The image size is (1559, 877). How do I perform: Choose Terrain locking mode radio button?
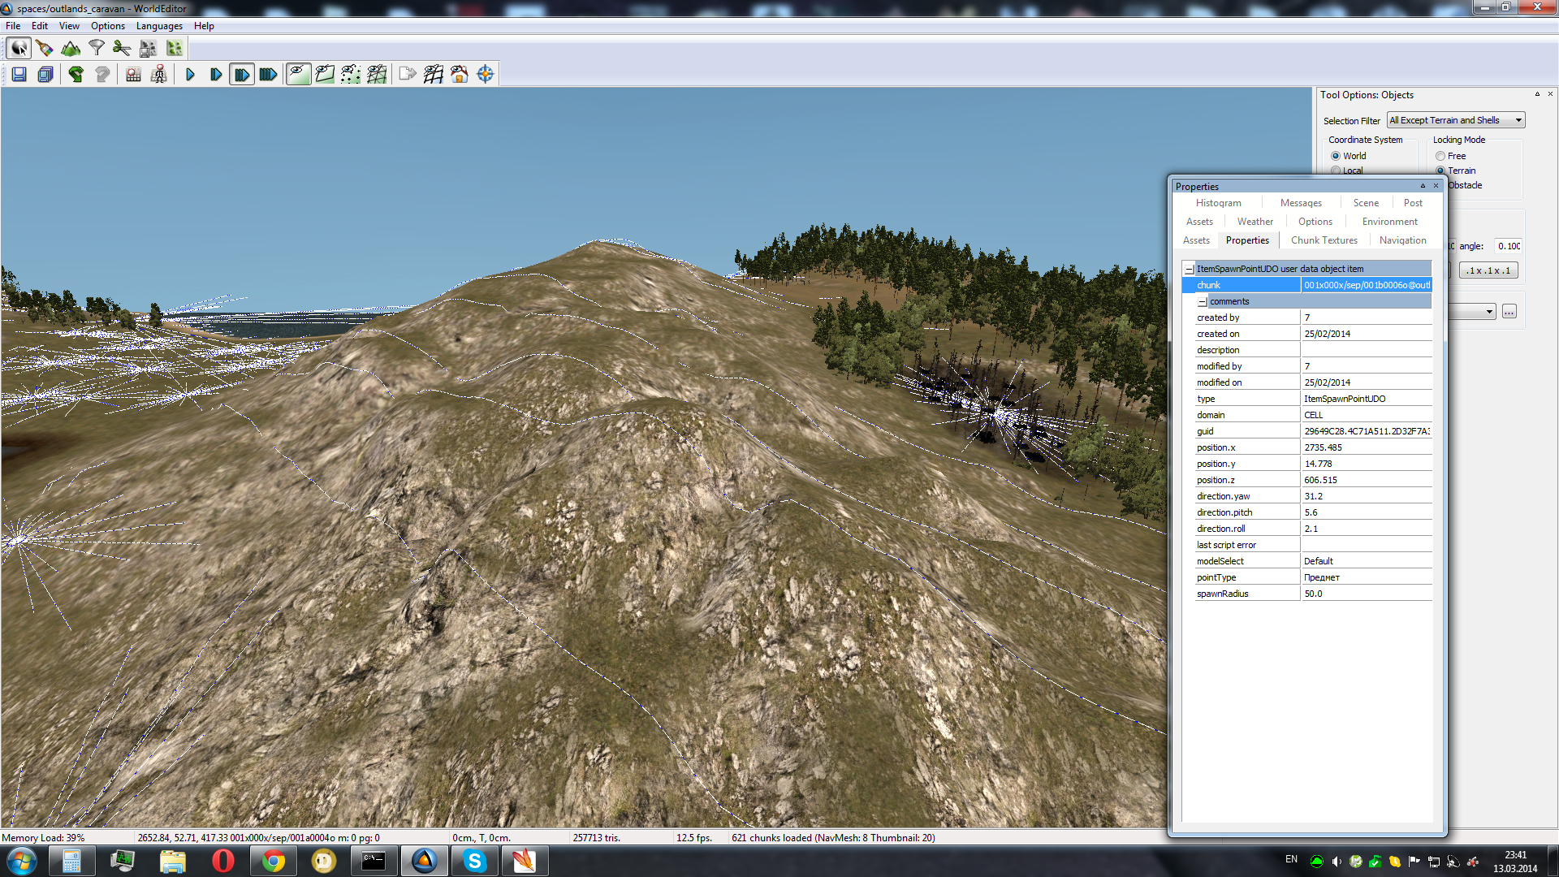(1440, 171)
